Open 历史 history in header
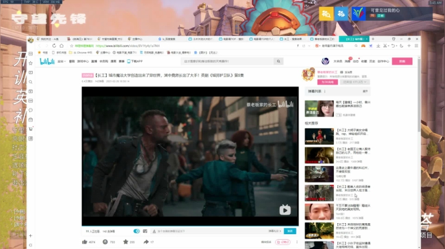 pyautogui.click(x=372, y=62)
